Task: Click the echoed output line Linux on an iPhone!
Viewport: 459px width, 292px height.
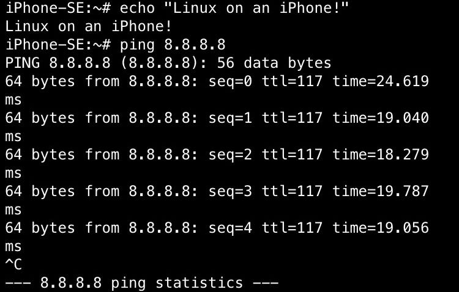Action: (x=88, y=27)
